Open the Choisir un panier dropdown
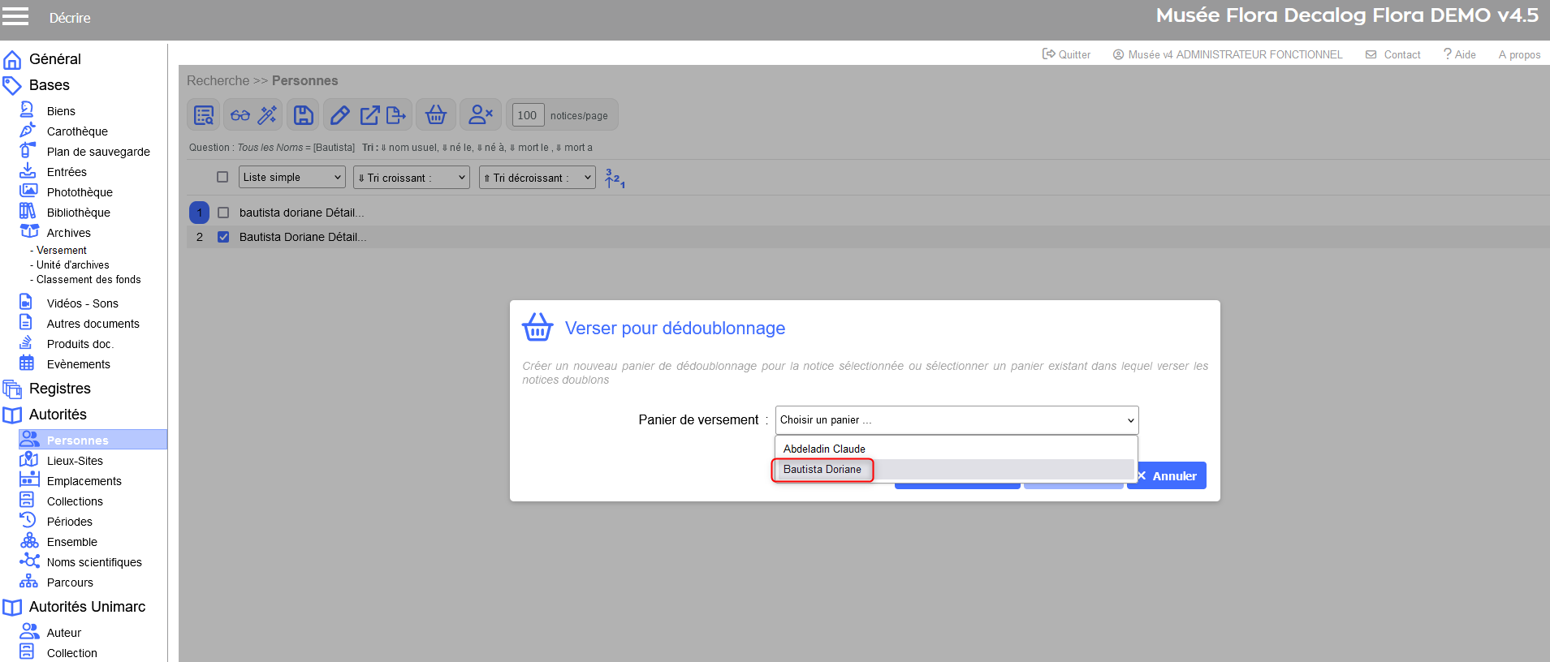This screenshot has height=662, width=1550. point(956,420)
